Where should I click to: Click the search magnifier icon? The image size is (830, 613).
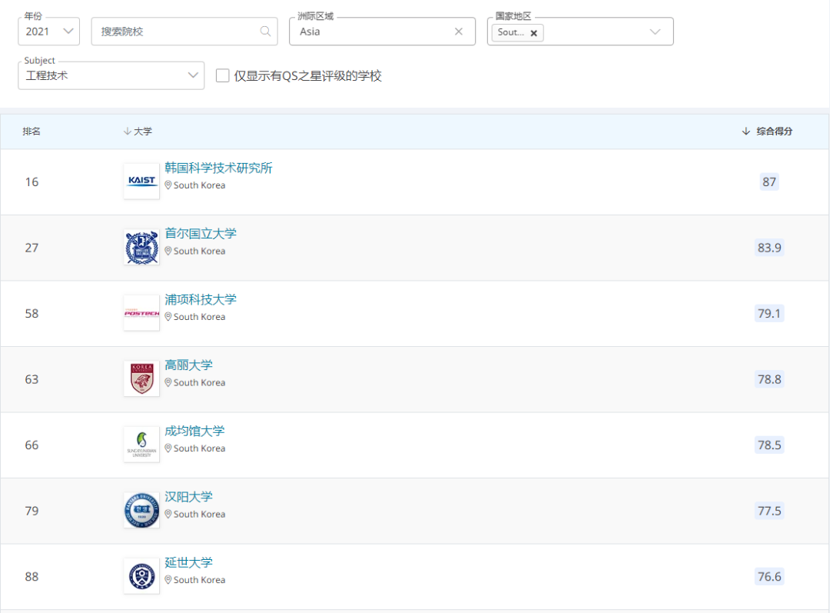(265, 32)
